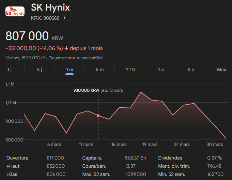Click the SK Hynix logo icon
Screen dimensions: 232x180
click(15, 13)
